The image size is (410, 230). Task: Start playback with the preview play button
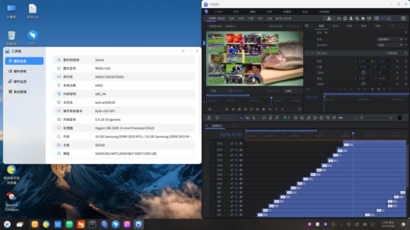point(252,109)
